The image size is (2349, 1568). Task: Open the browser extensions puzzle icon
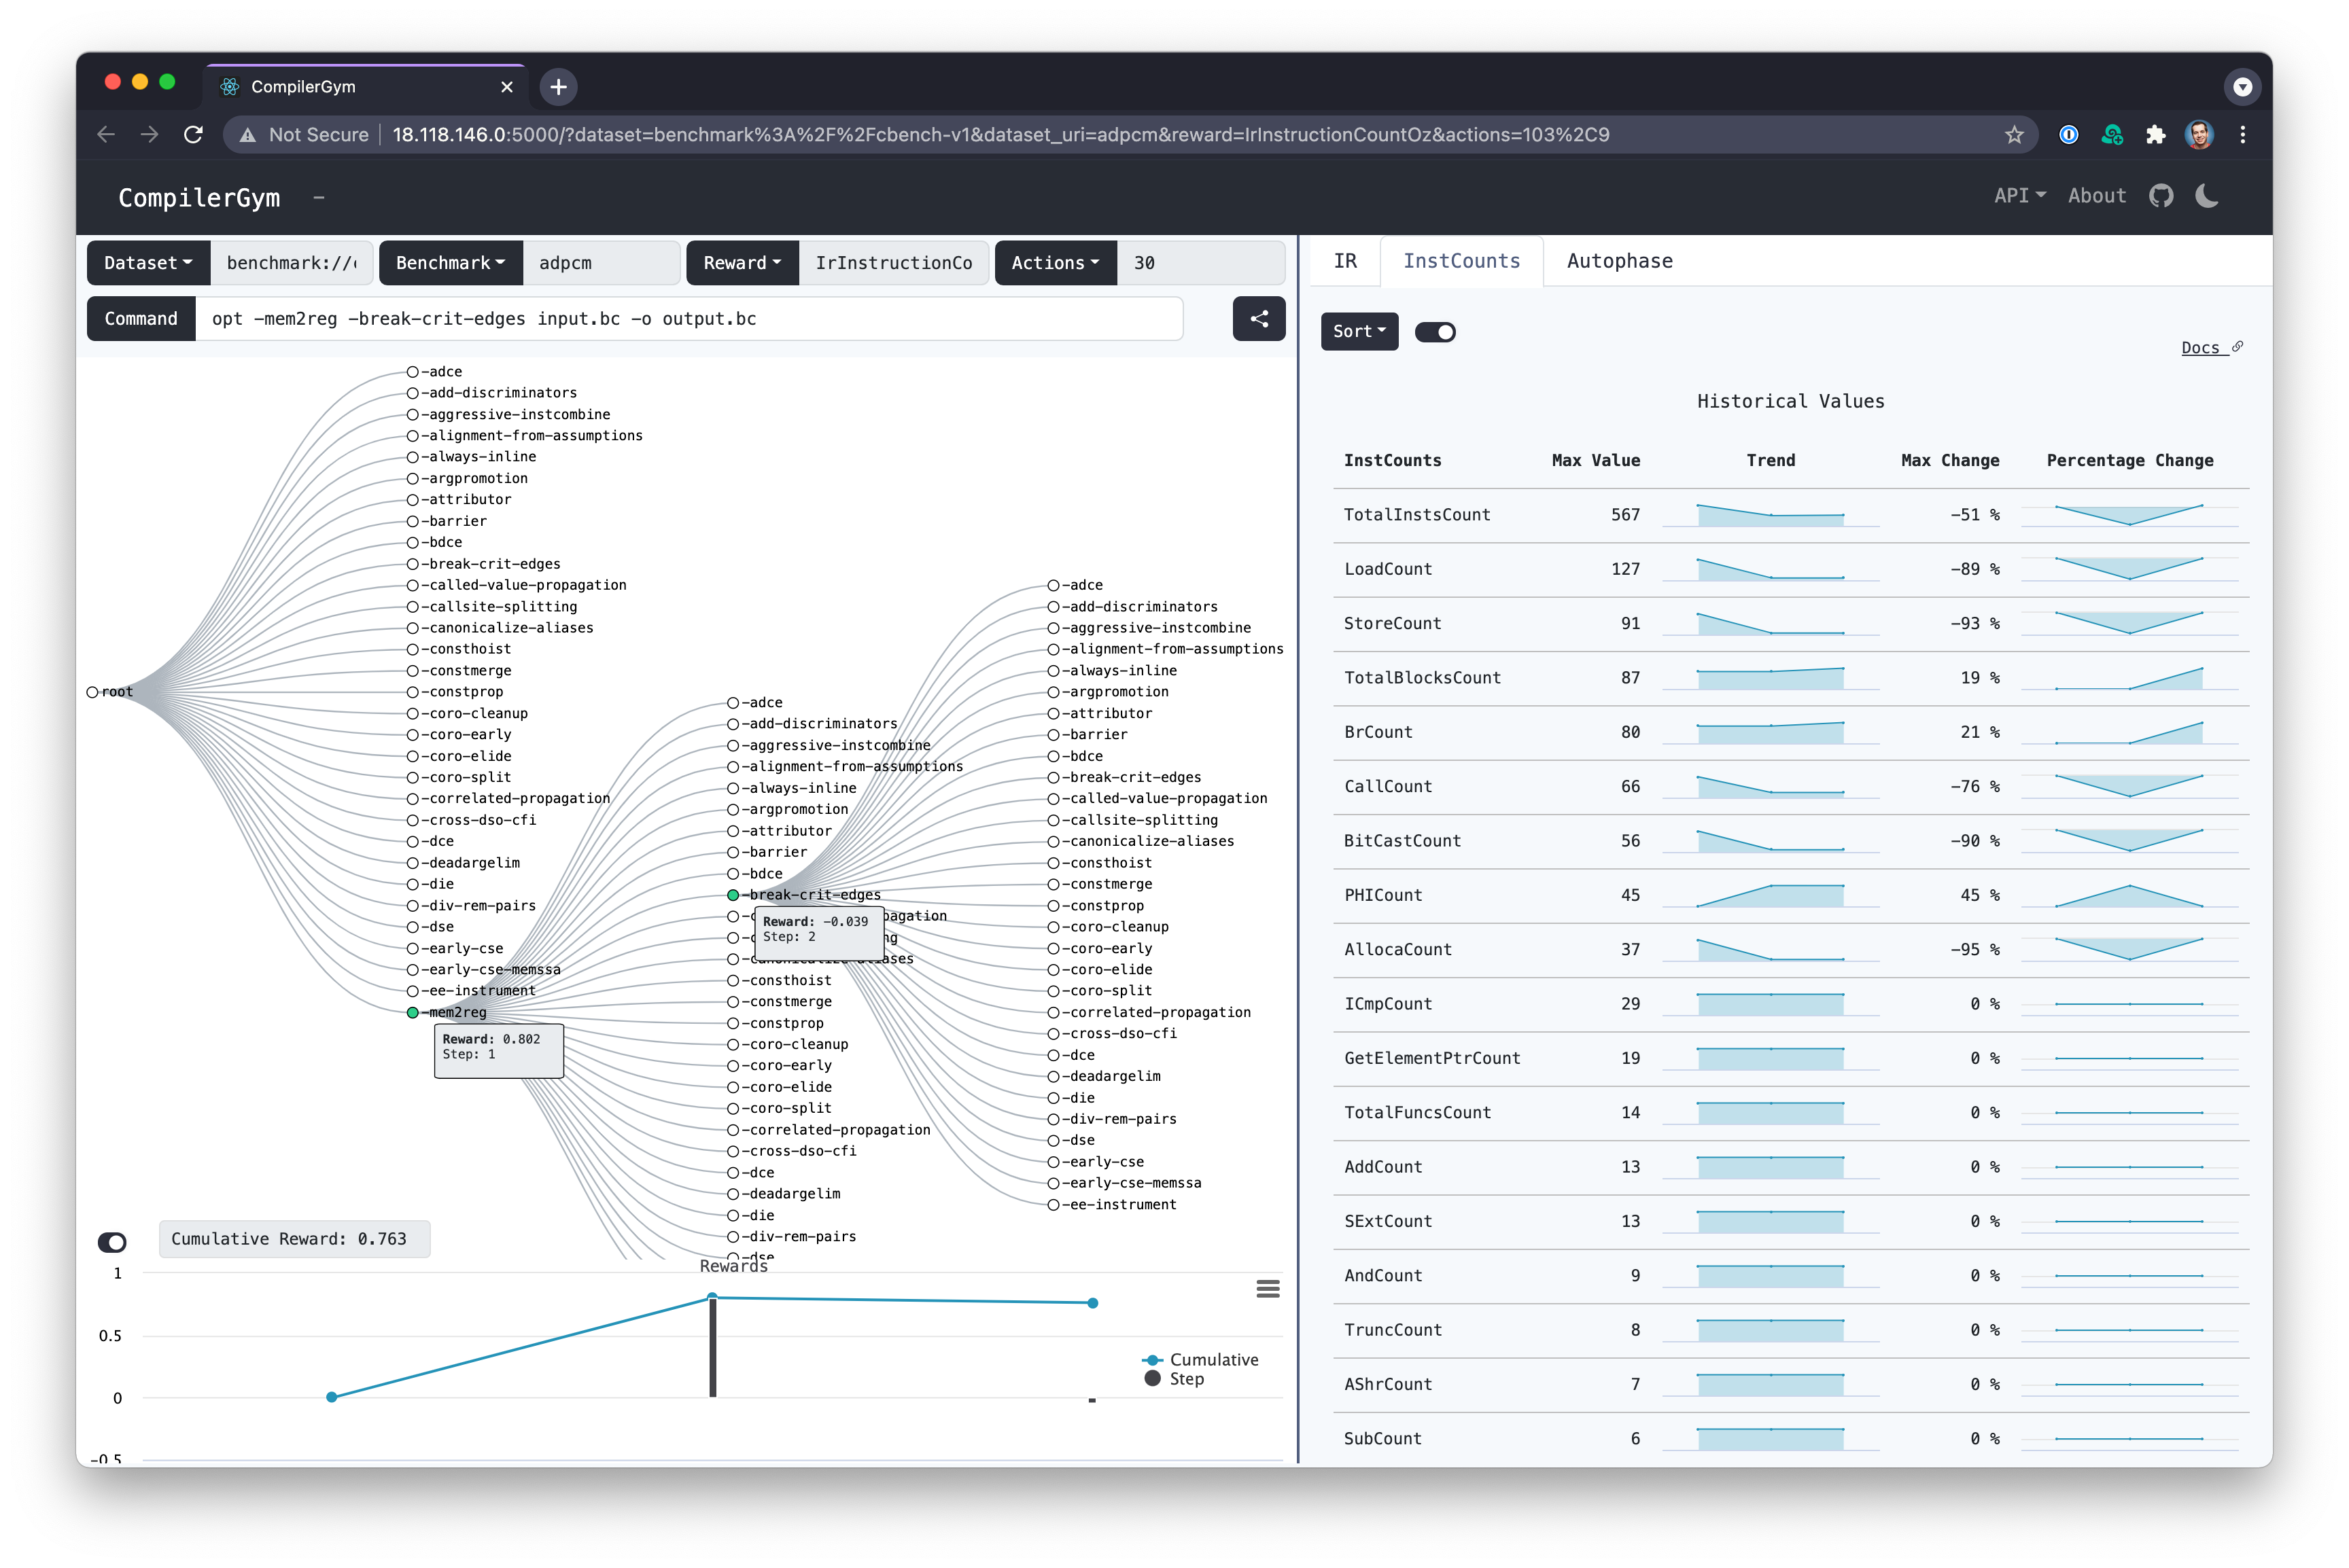pos(2155,135)
